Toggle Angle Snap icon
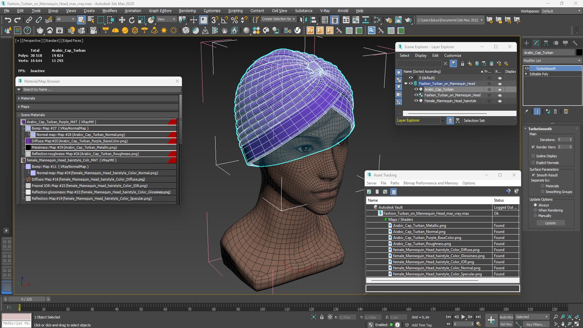The height and width of the screenshot is (328, 583). coord(224,20)
